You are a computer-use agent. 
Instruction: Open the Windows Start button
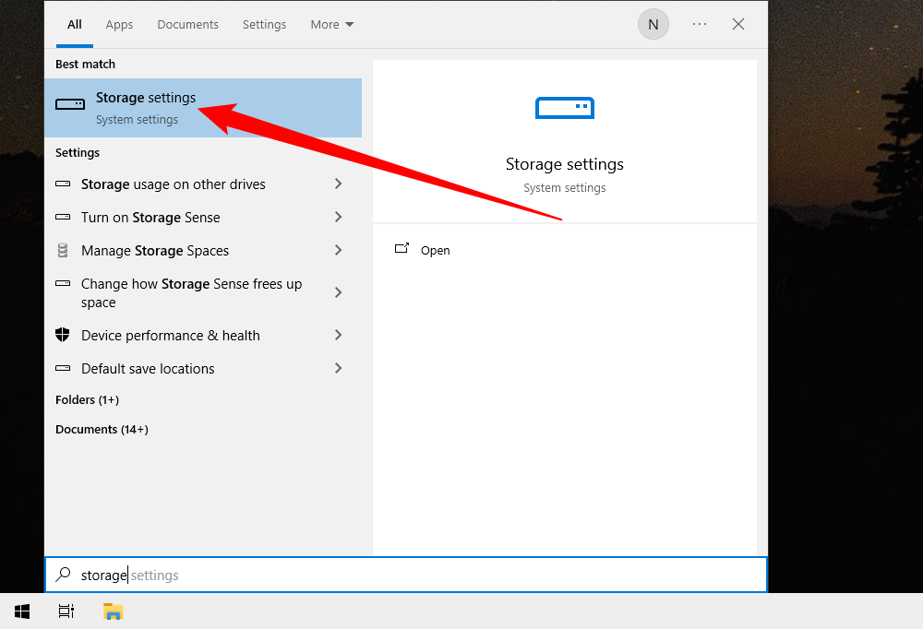(22, 611)
